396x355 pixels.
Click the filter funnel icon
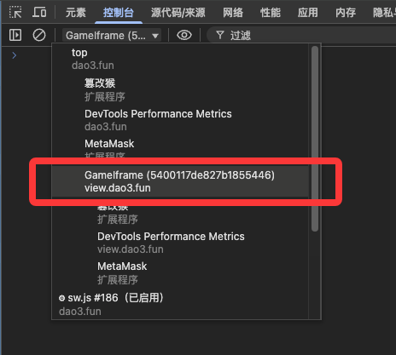[220, 35]
